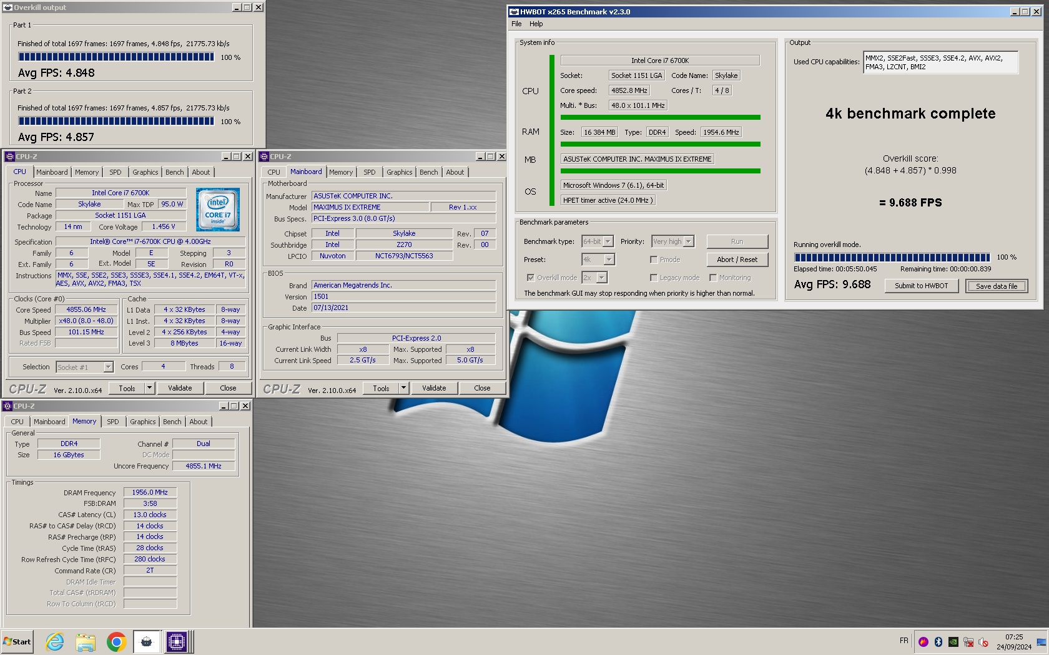
Task: Click the CAS# Latency 13.0 clocks value
Action: click(150, 515)
